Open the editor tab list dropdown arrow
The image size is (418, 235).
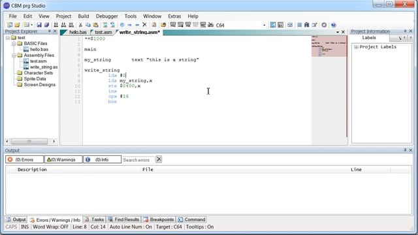click(338, 32)
